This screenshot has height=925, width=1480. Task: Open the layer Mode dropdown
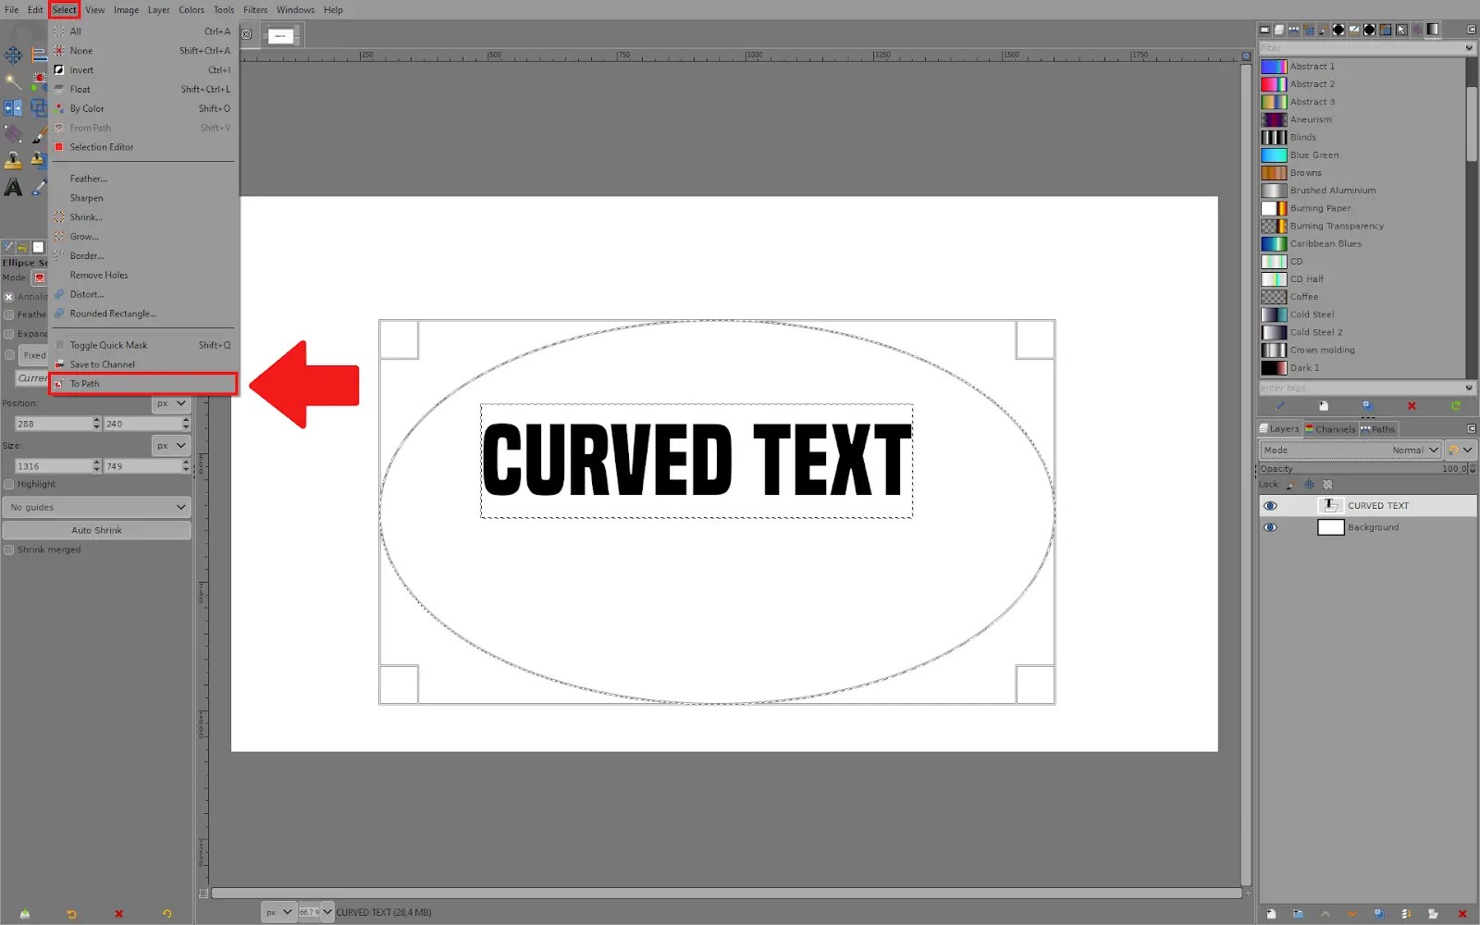pyautogui.click(x=1406, y=450)
